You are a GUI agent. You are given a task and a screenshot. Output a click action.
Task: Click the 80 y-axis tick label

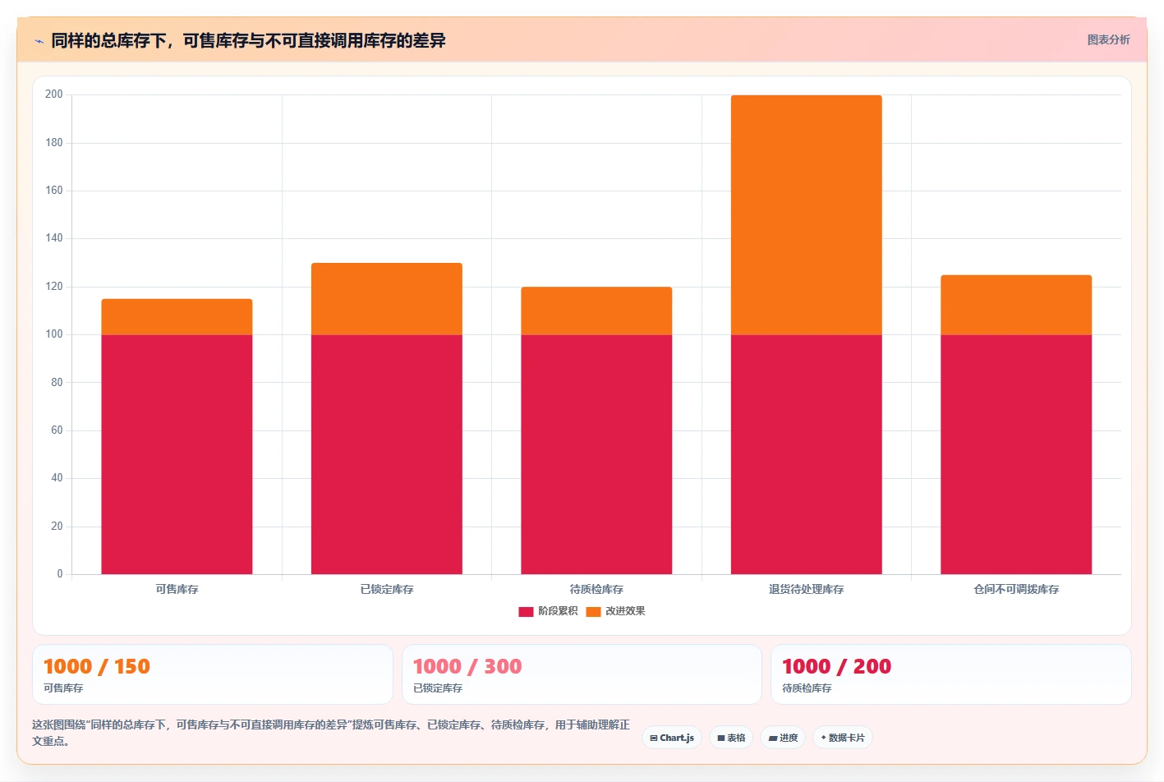(x=57, y=383)
